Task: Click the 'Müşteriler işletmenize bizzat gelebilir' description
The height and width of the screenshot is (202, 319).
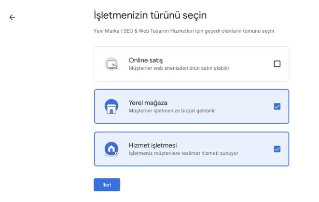Action: tap(171, 111)
